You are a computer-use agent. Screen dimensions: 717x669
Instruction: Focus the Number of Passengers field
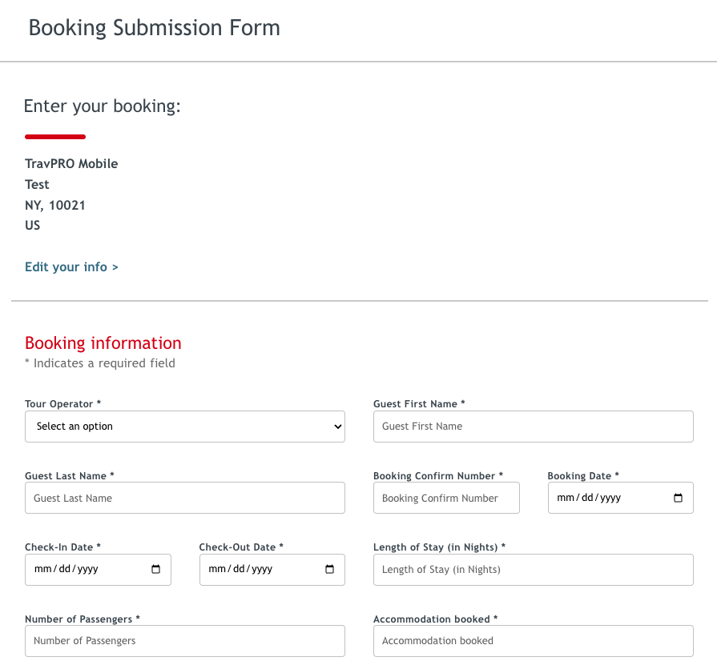185,641
